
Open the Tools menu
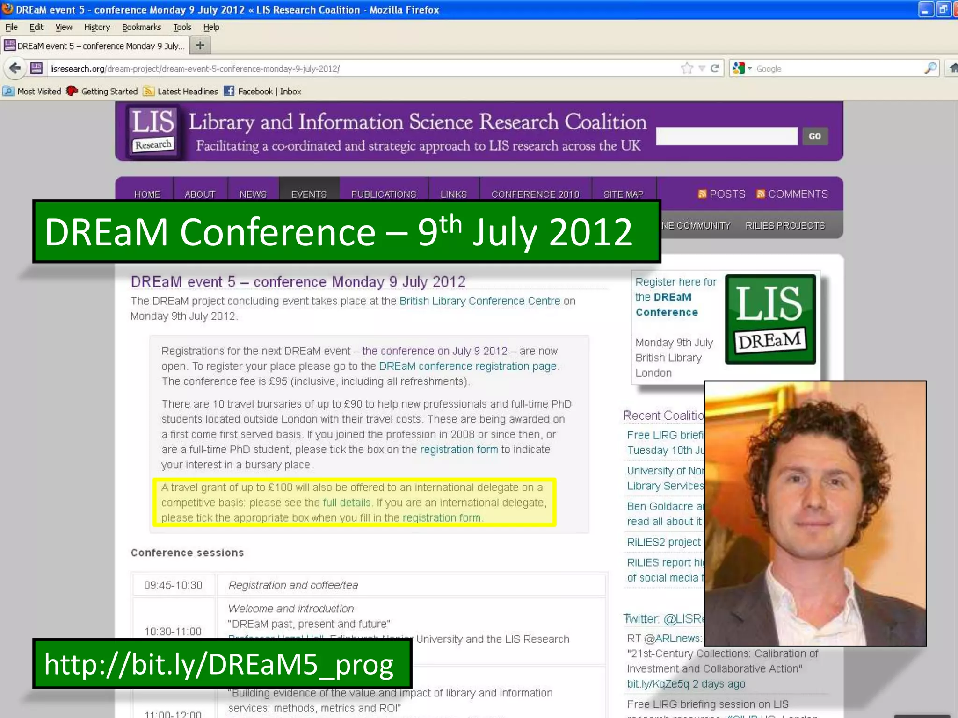182,27
